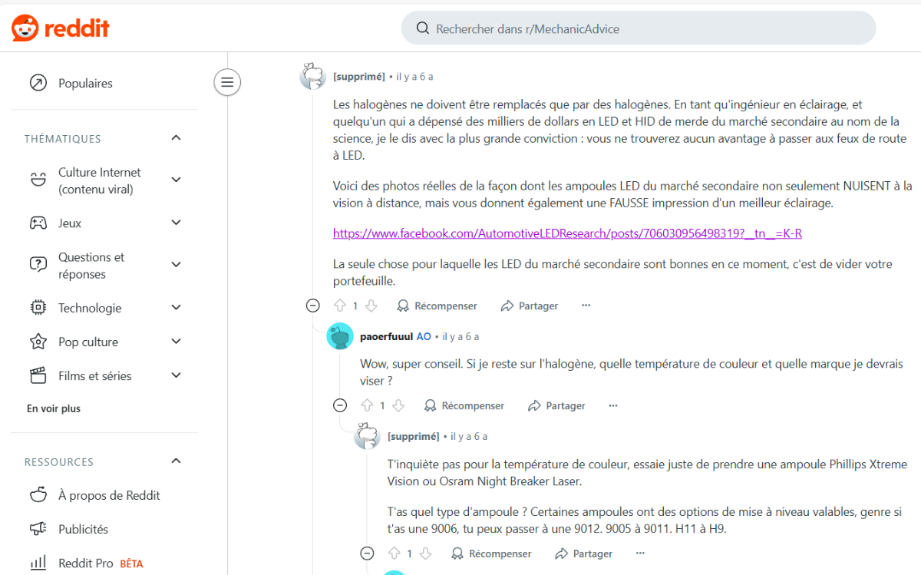Open the Facebook AutomotiveLEDResearch link
921x575 pixels.
[567, 233]
